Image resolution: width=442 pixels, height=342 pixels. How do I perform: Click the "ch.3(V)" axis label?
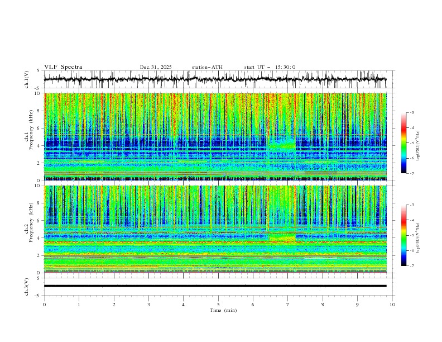click(x=27, y=287)
